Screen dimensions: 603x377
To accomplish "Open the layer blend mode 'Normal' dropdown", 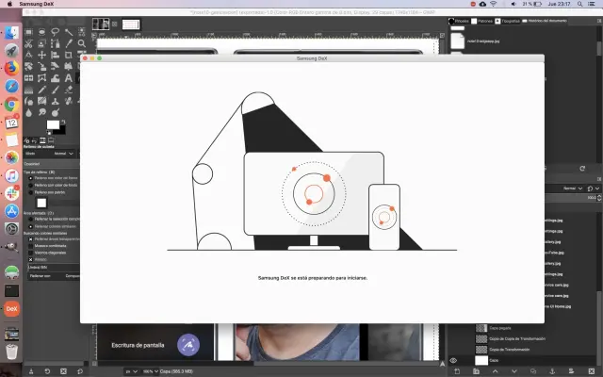I will click(x=570, y=188).
